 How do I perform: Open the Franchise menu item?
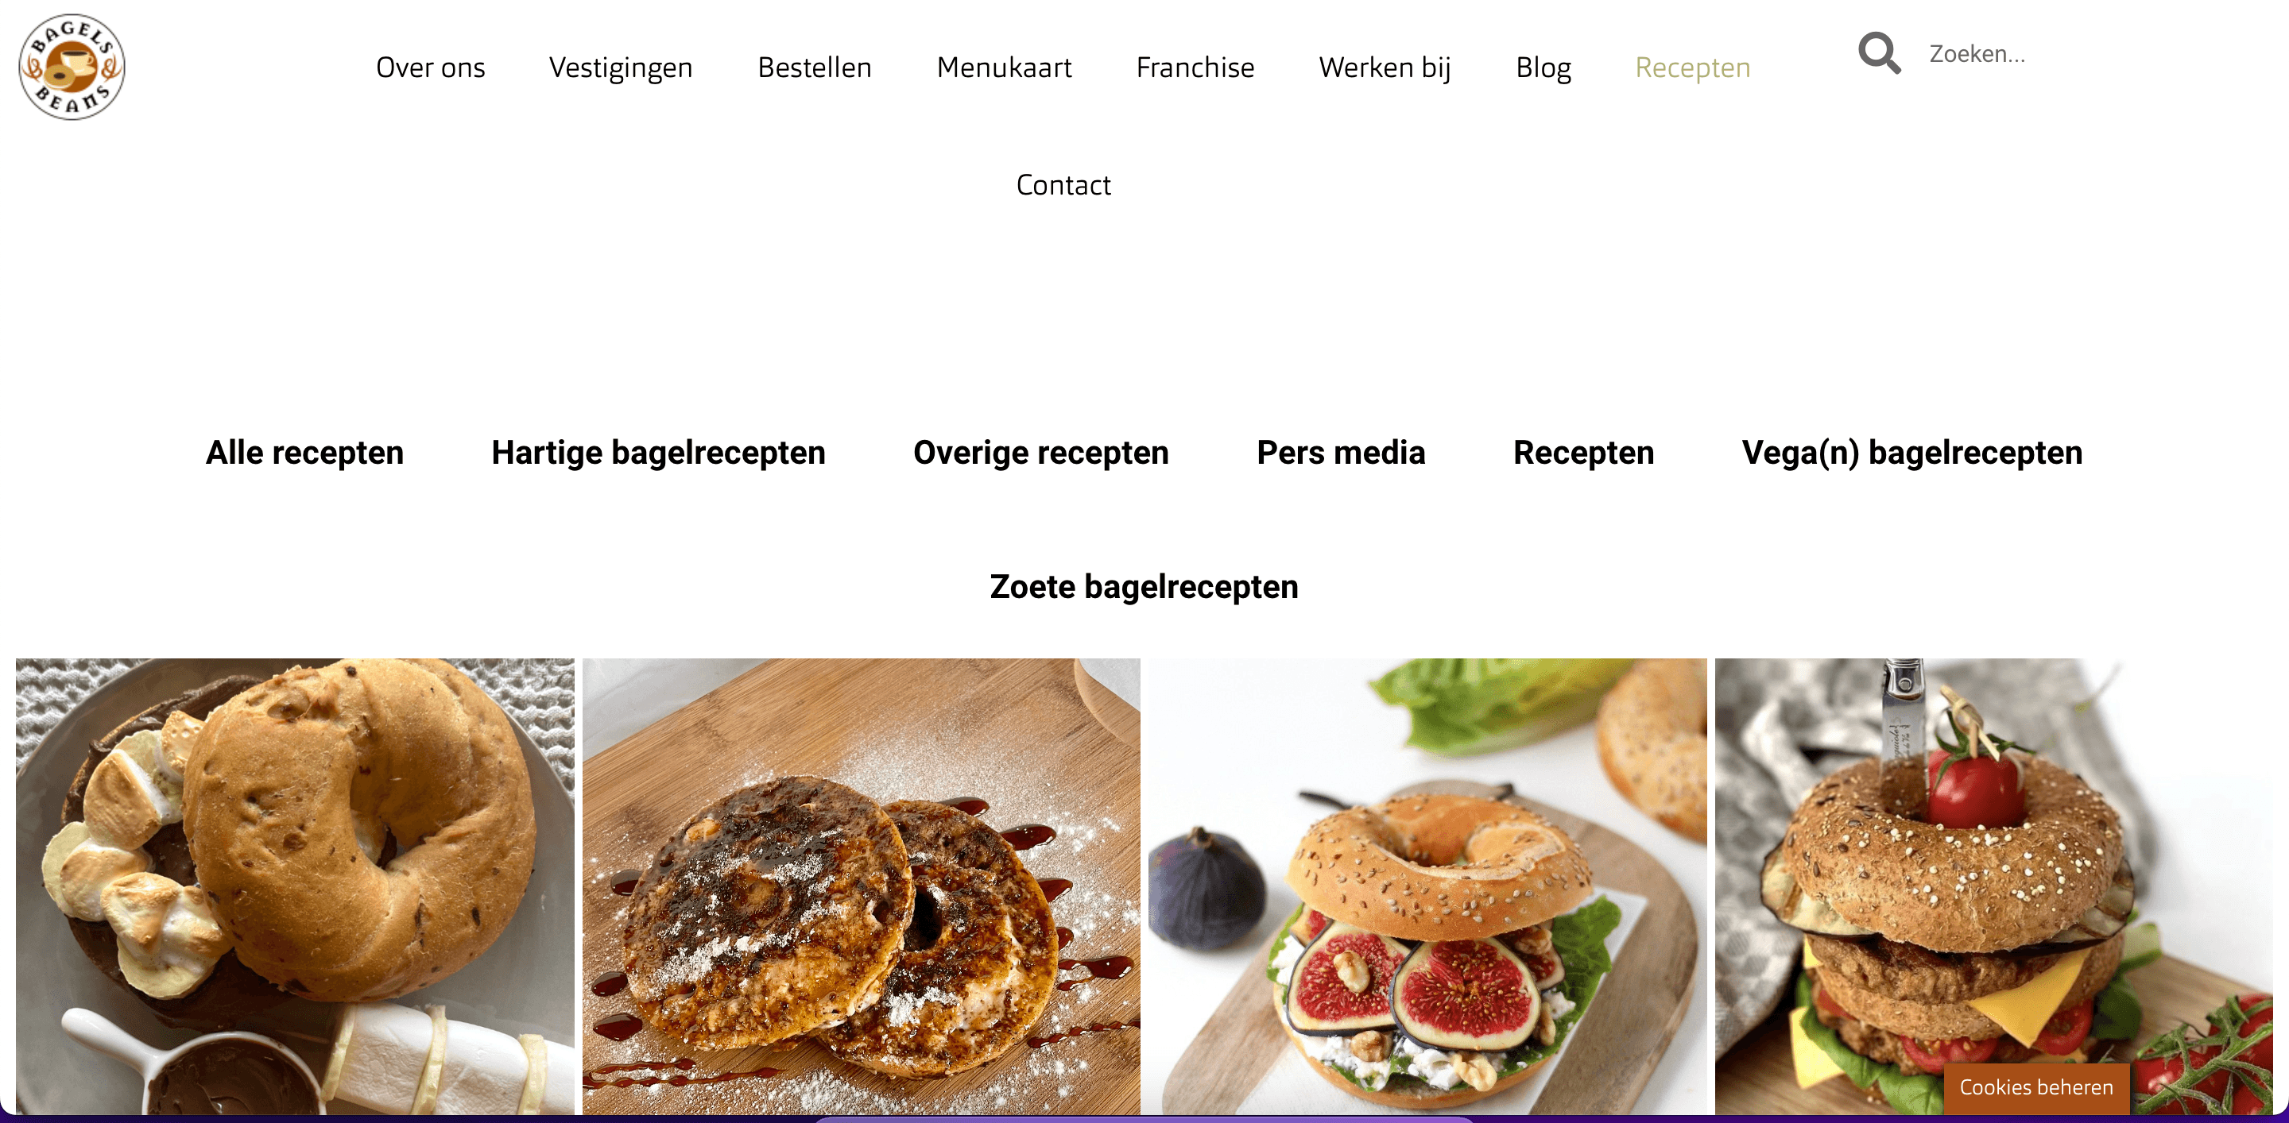pyautogui.click(x=1195, y=68)
